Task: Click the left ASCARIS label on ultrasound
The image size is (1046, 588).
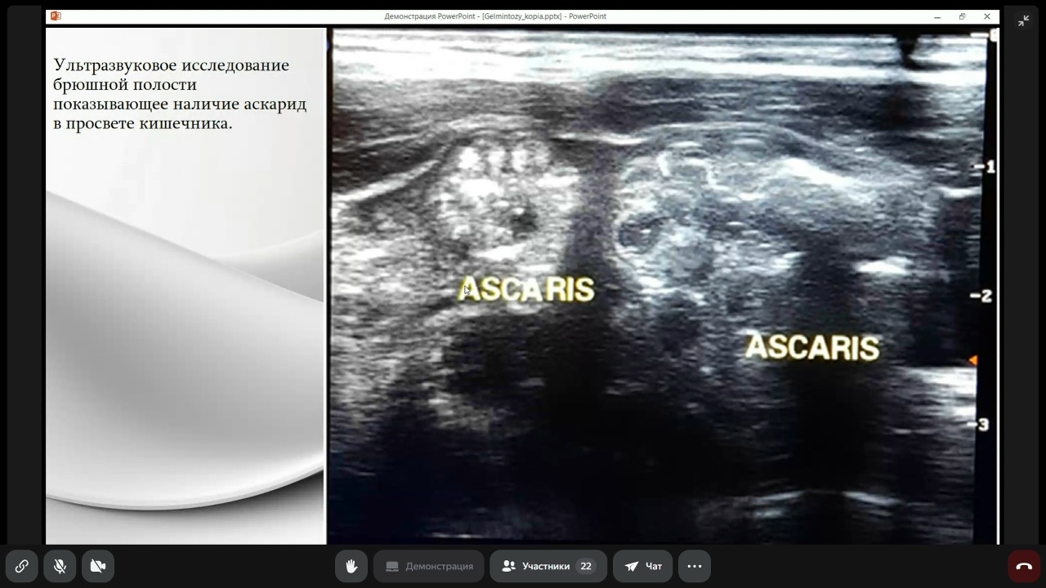Action: point(526,289)
